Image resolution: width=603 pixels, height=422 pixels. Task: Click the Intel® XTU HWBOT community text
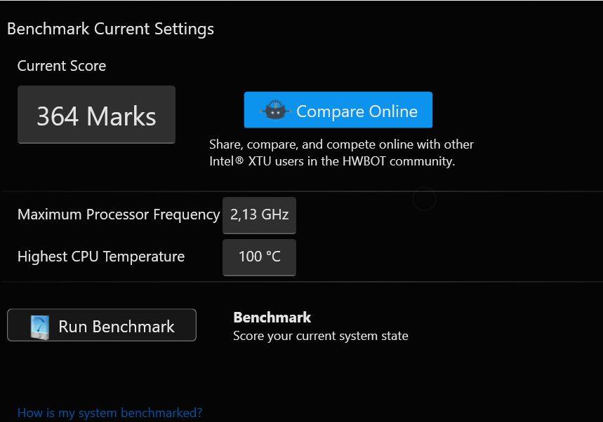(332, 161)
